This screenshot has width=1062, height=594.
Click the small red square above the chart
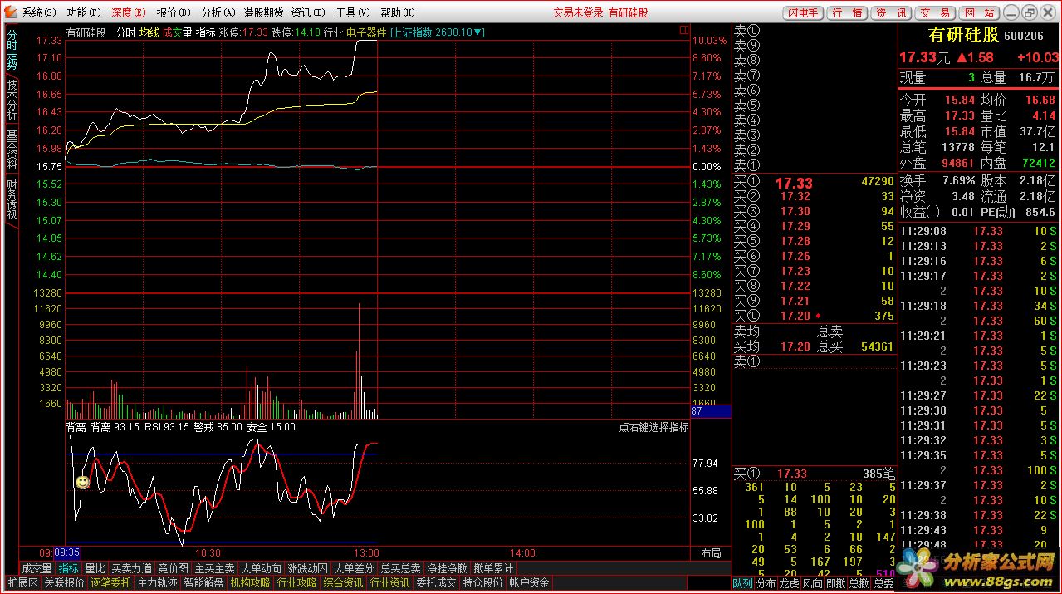[x=684, y=30]
